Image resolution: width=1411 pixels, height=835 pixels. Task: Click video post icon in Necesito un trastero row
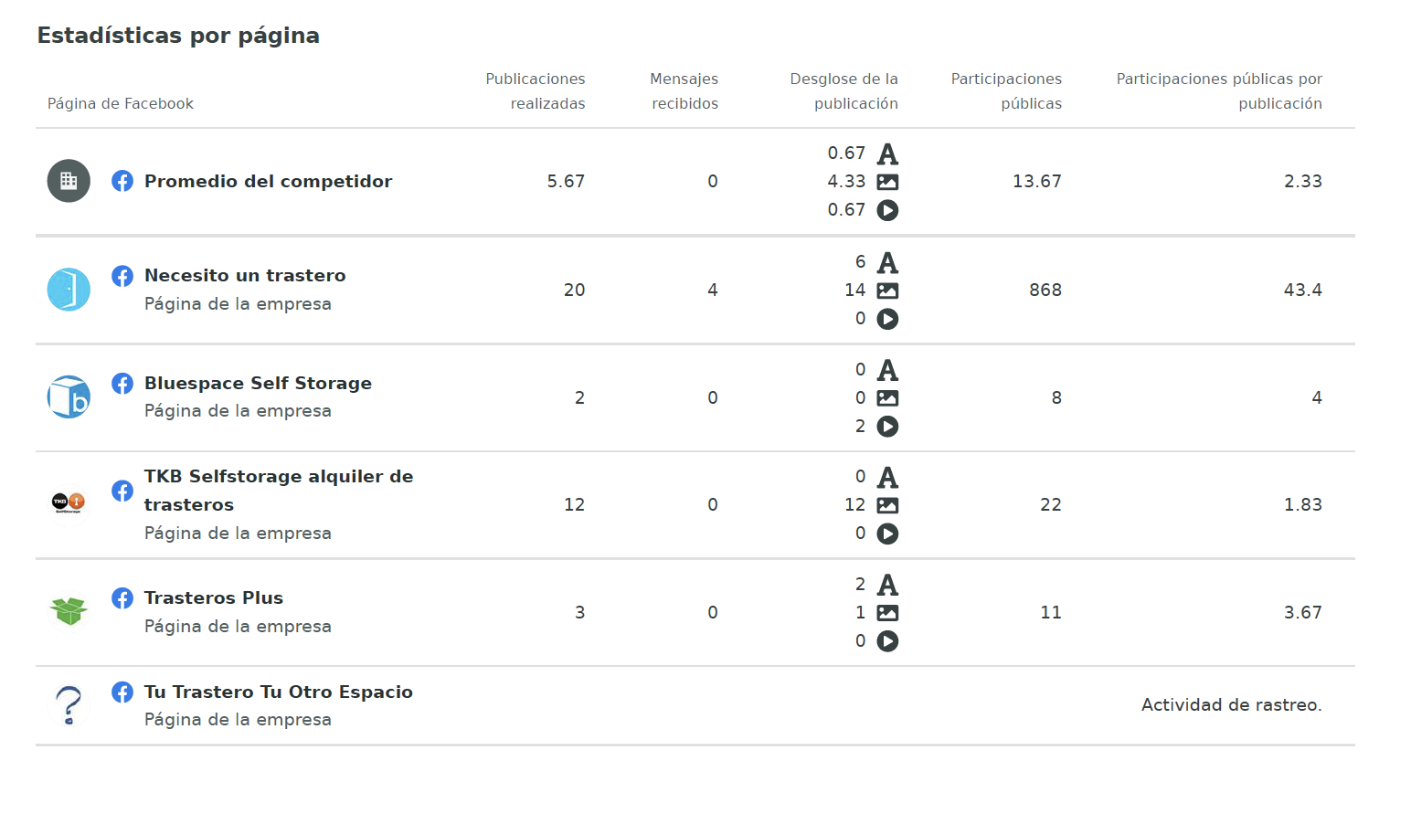pos(887,319)
